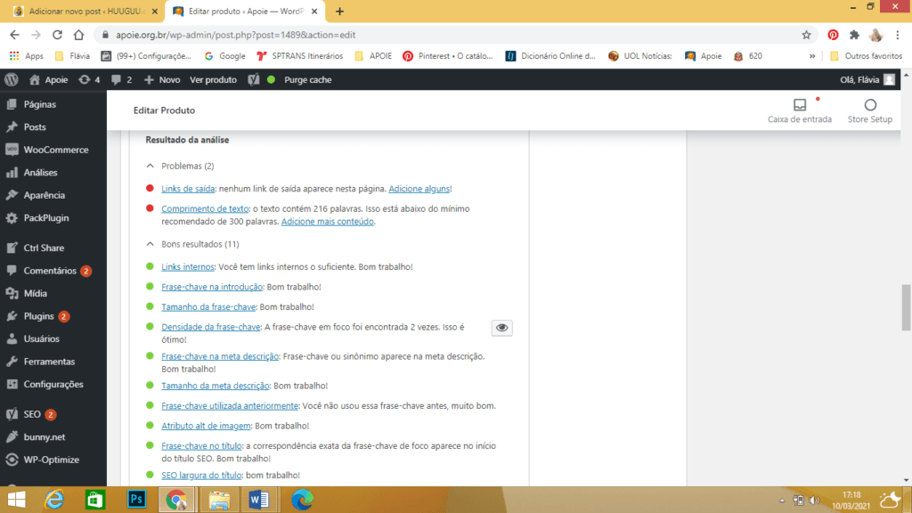This screenshot has height=513, width=912.
Task: Collapse the Bons resultados (11) section
Action: pos(150,244)
